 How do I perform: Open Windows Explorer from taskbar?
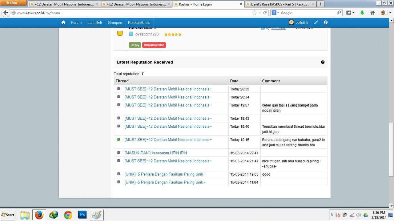(x=25, y=215)
